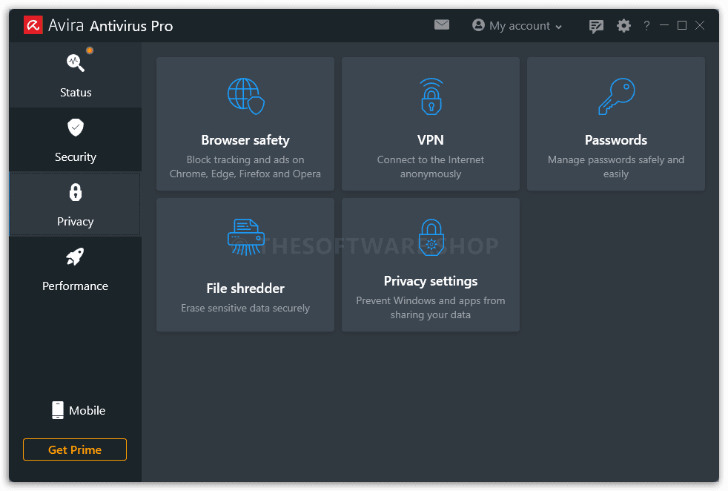Click 'Block tracking and ads' description text
Screen dimensions: 728x491
(x=245, y=167)
